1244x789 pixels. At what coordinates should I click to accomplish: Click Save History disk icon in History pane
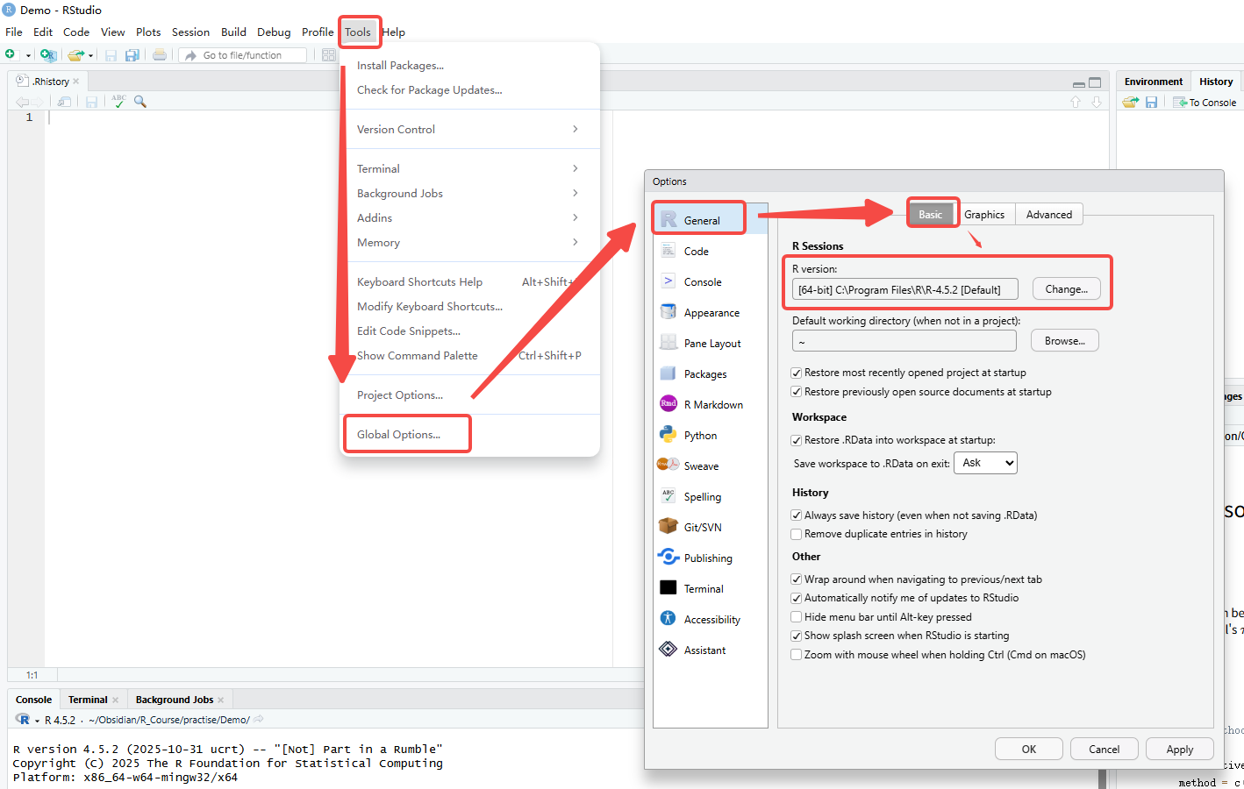[1151, 103]
